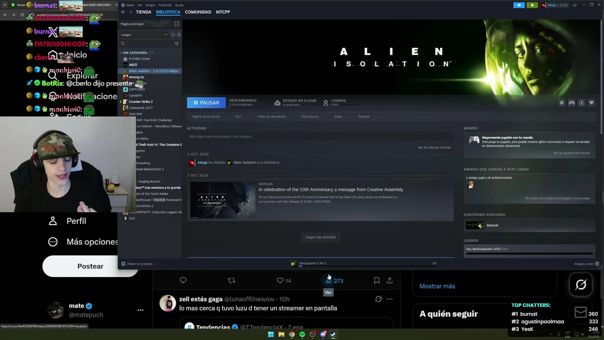Toggle the ready-to-play filter icon
This screenshot has height=340, width=604.
[179, 34]
